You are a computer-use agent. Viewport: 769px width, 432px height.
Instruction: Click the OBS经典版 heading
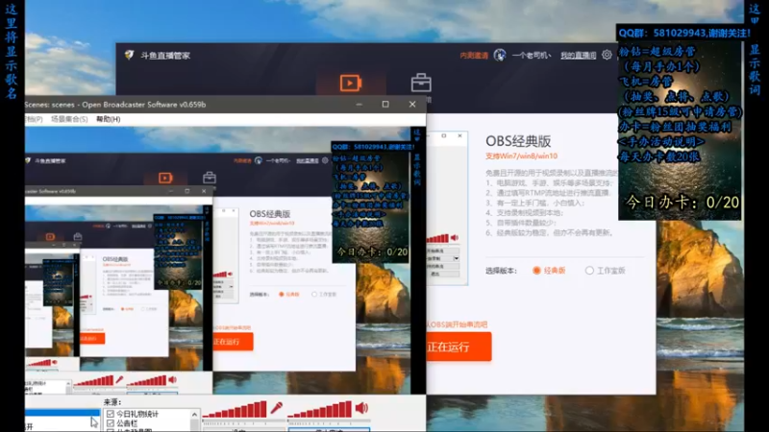(x=518, y=141)
